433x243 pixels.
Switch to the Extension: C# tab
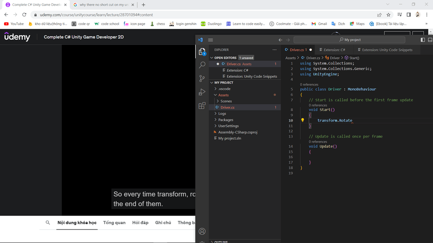[334, 50]
